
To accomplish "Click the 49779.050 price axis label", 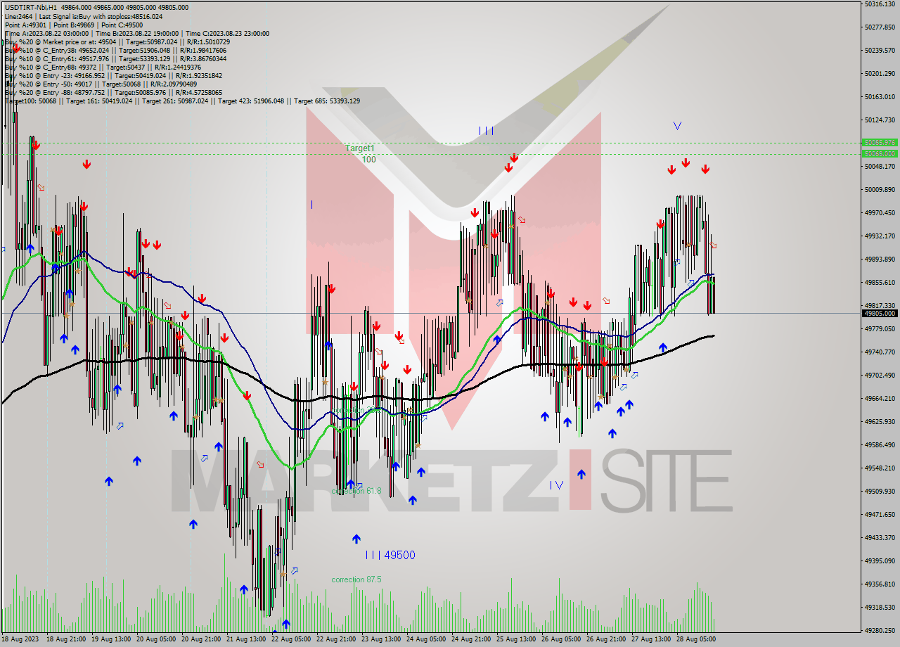I will [880, 328].
